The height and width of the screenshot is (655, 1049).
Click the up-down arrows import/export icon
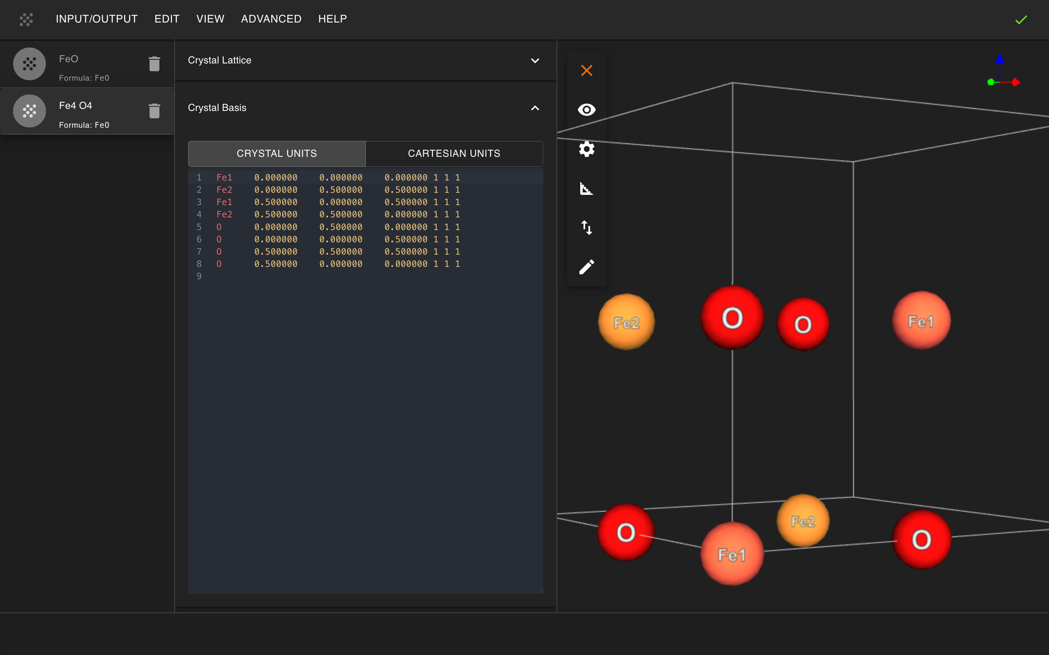586,228
